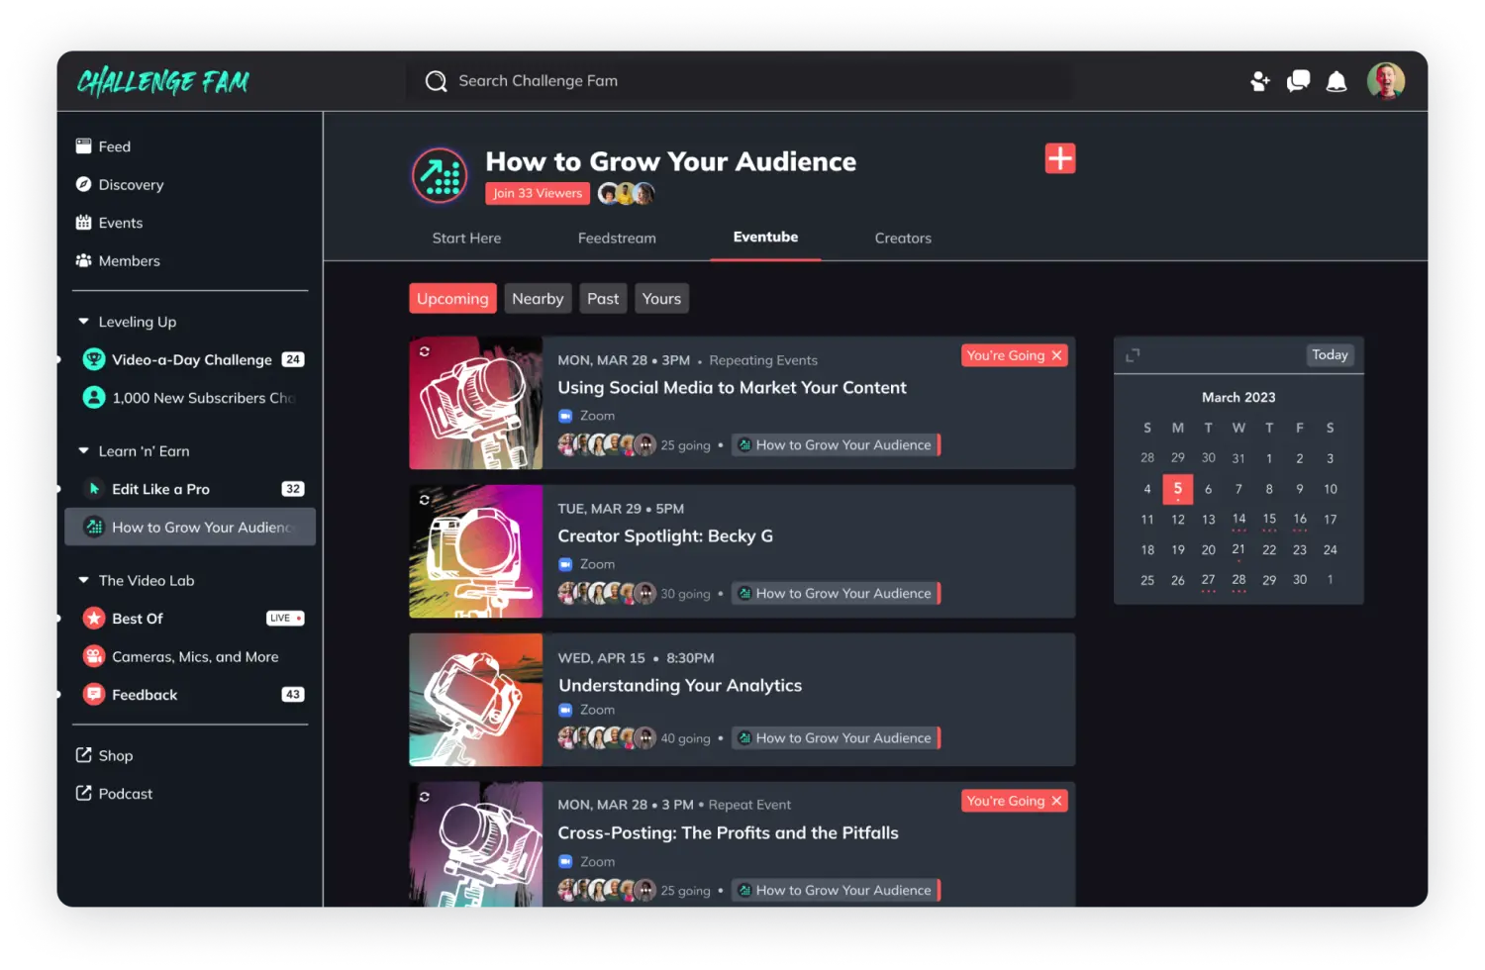Click the search magnifier icon
The width and height of the screenshot is (1485, 970).
436,81
